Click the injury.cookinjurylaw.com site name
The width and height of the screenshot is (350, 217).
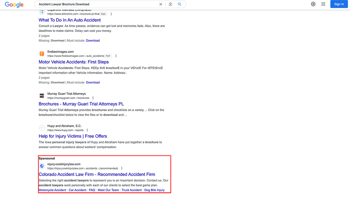point(64,164)
